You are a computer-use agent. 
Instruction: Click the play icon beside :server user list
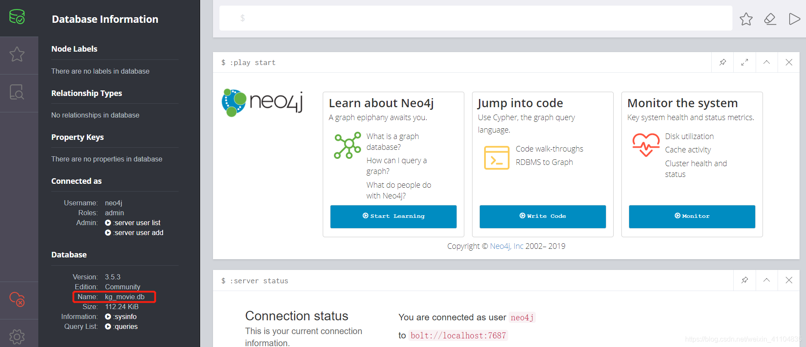[x=108, y=223]
